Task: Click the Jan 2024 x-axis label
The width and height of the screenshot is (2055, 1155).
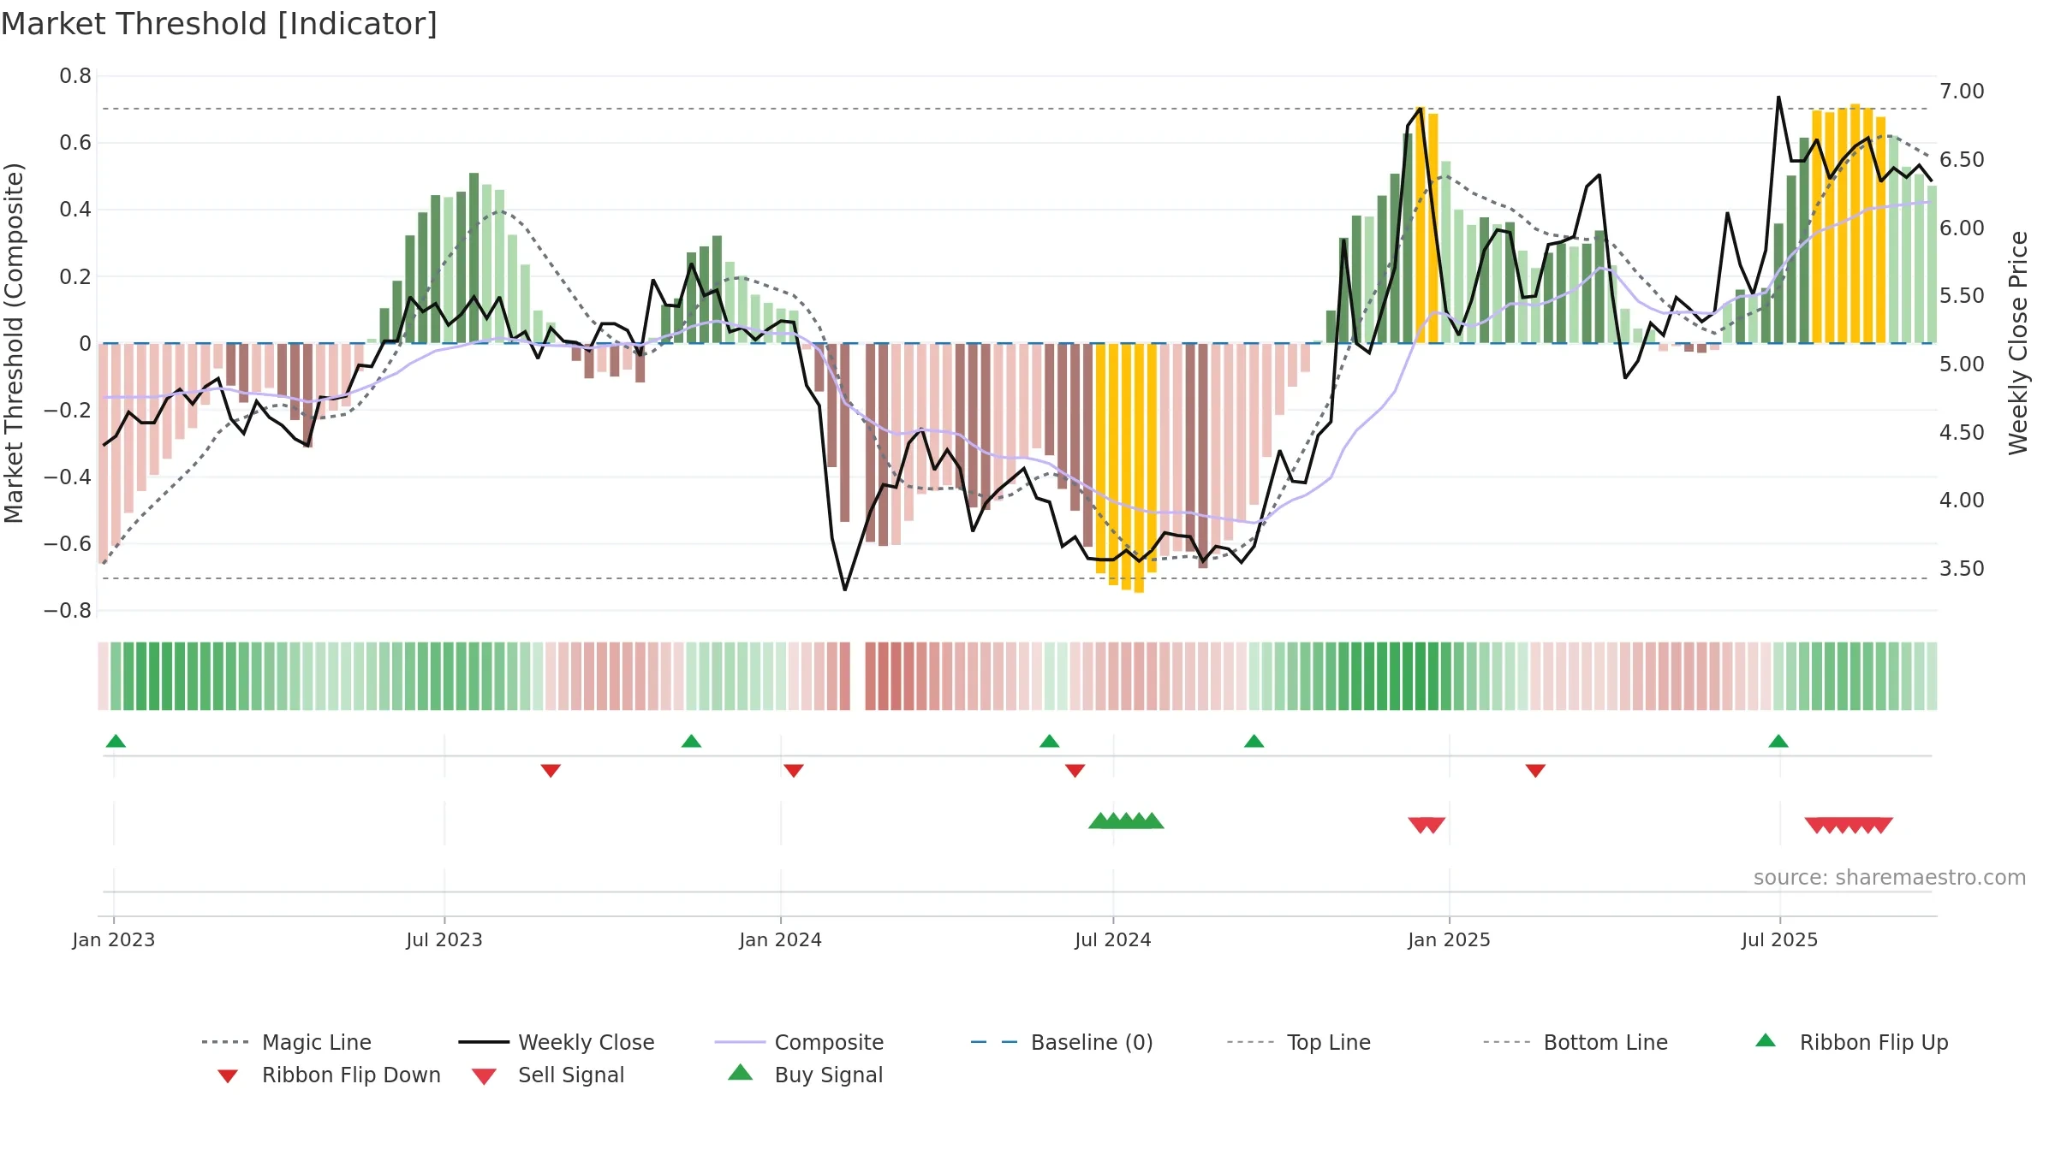Action: 781,939
